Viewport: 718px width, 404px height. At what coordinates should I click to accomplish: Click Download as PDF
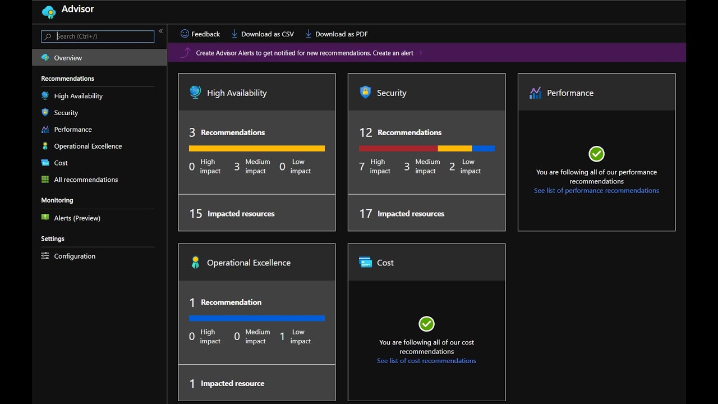point(337,34)
